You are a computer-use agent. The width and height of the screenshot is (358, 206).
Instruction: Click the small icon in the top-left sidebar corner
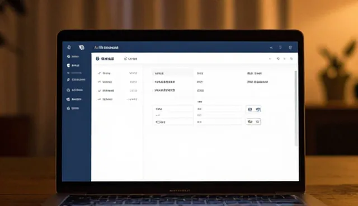69,47
